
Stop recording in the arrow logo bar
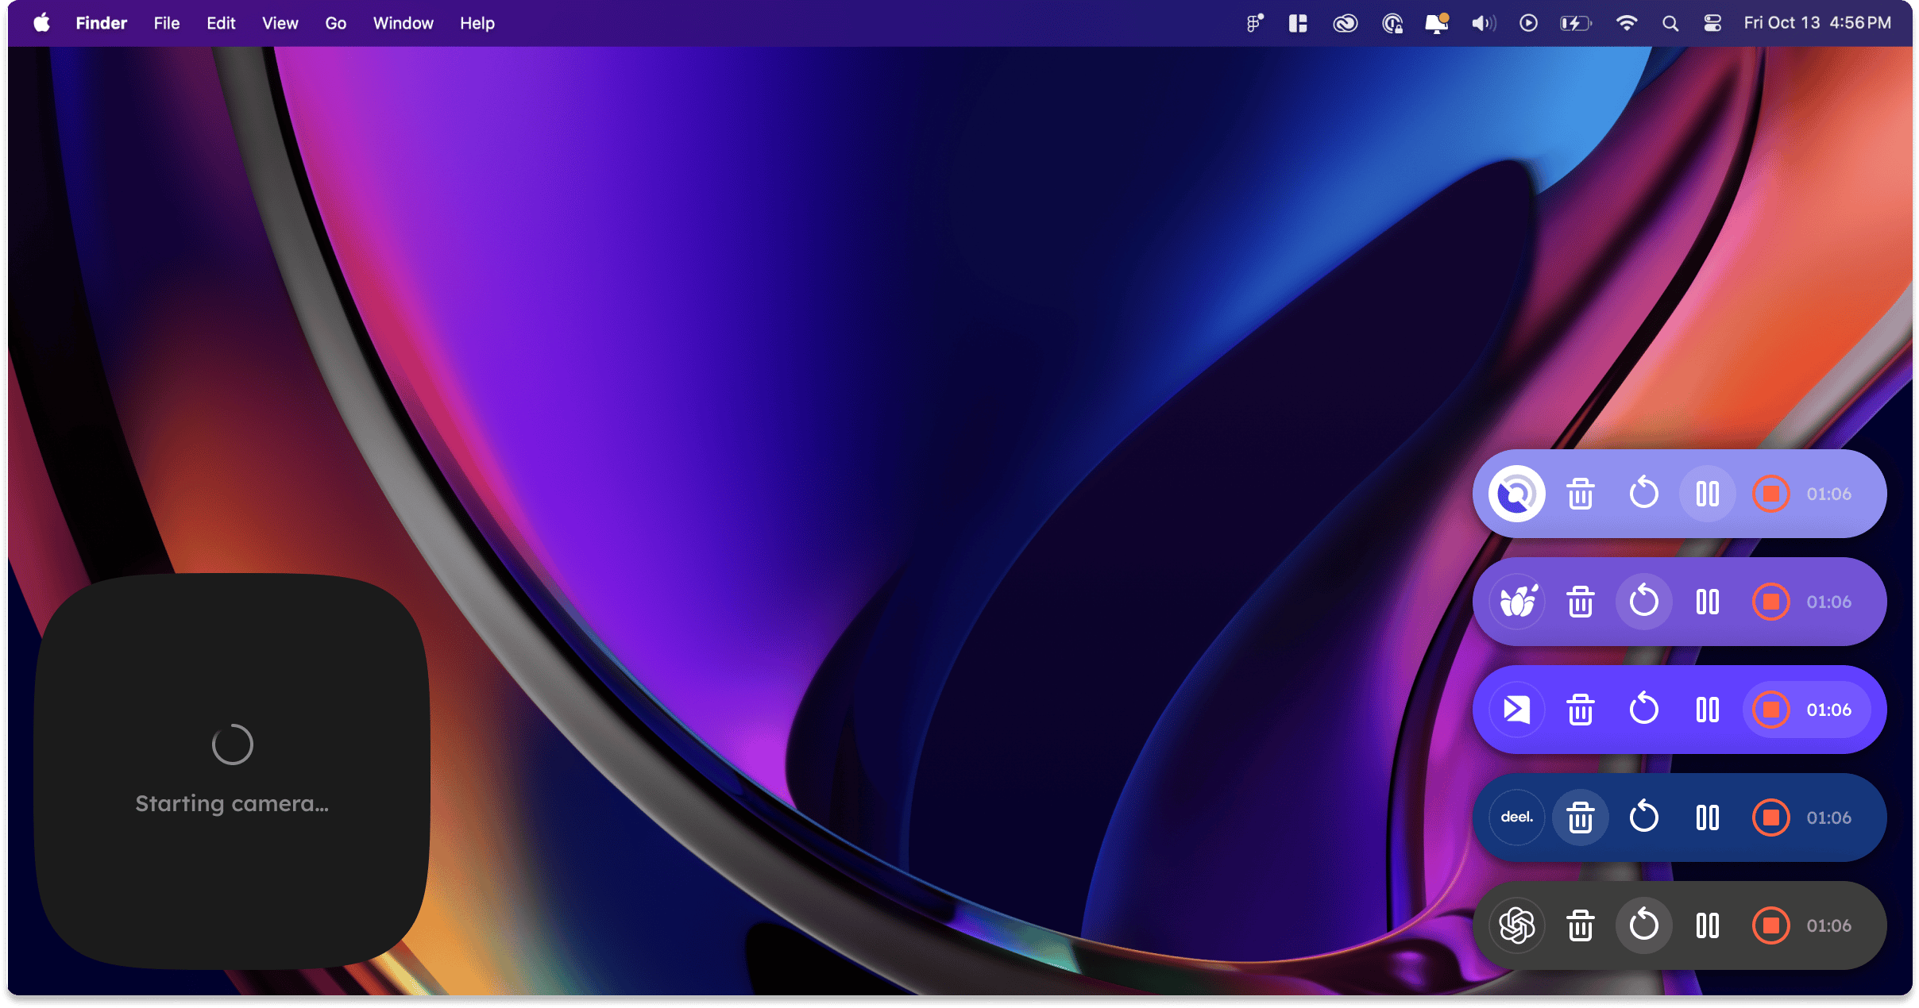(x=1770, y=710)
